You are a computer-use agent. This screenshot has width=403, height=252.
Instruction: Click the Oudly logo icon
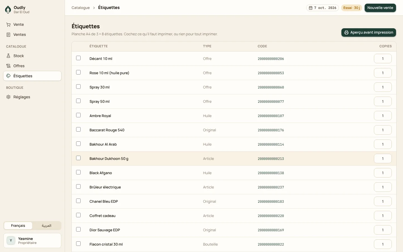(x=8, y=10)
